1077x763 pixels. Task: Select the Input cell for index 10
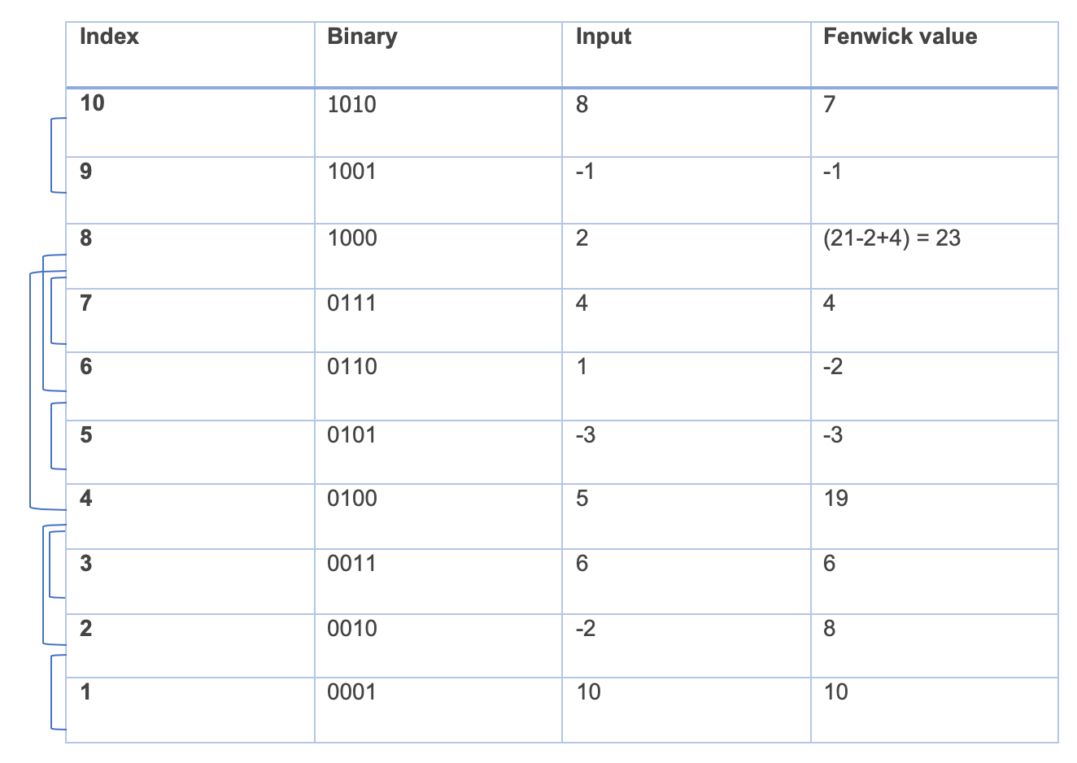tap(582, 104)
